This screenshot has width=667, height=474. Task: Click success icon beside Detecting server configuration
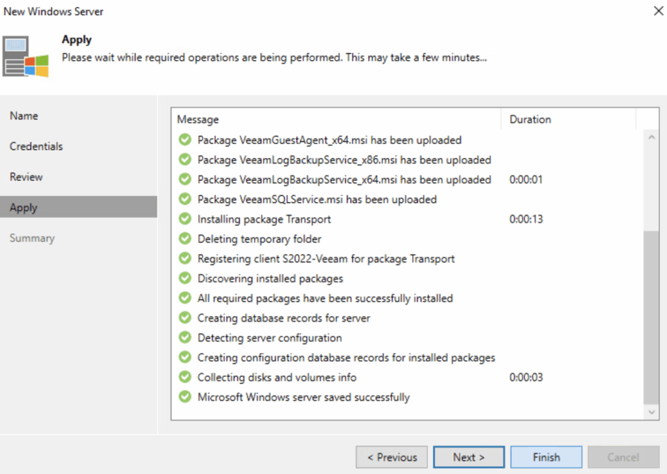[185, 337]
